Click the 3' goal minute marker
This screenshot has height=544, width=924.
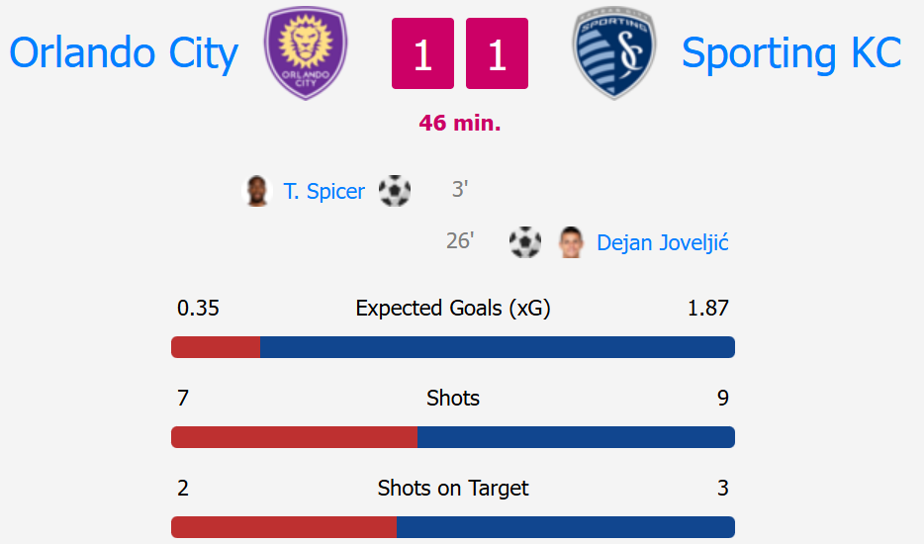pos(460,189)
